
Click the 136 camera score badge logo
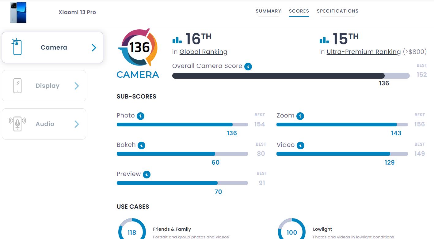[138, 47]
